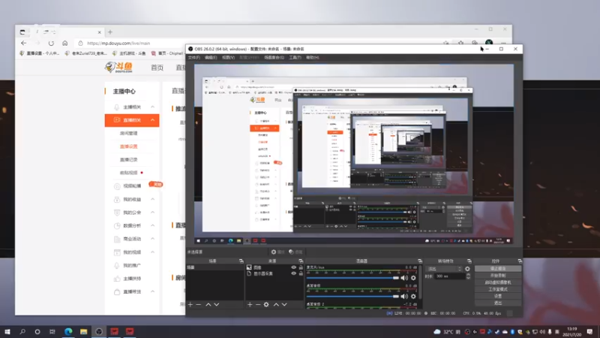Mute the 麦克风/Aux channel
600x338 pixels.
[x=404, y=278]
